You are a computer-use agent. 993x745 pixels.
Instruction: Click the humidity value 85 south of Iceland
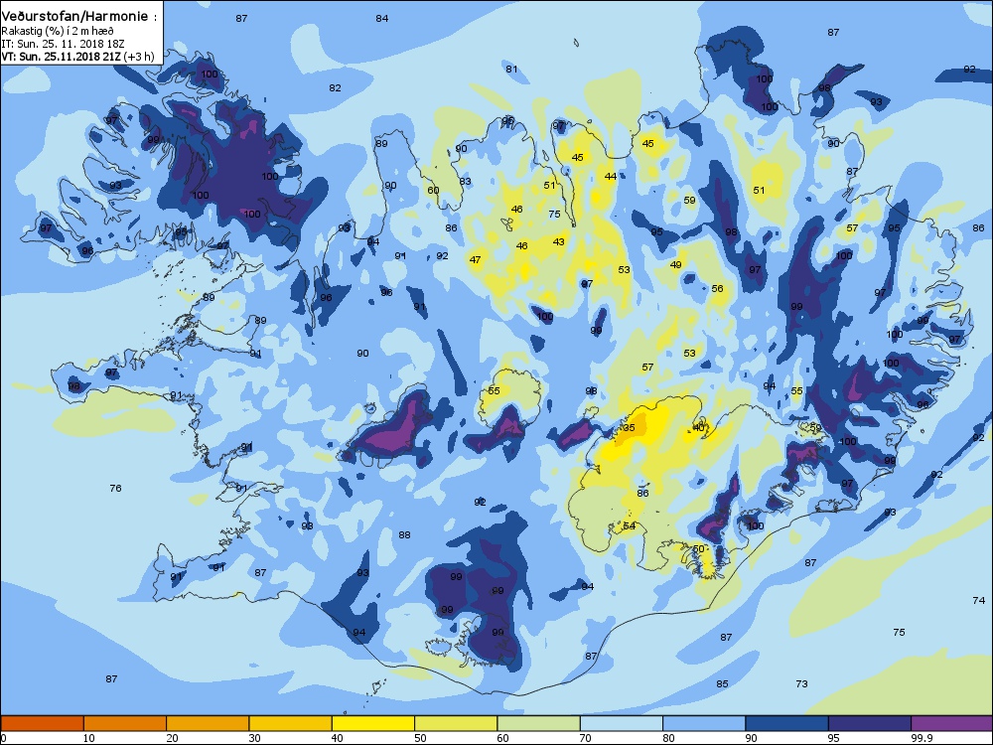(x=722, y=684)
